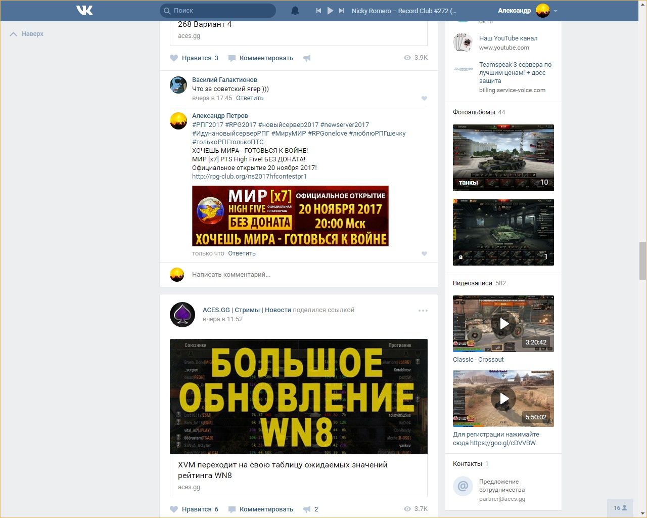The image size is (647, 518).
Task: Open the #толькоРПГтолькоПТС hashtag
Action: pyautogui.click(x=228, y=142)
